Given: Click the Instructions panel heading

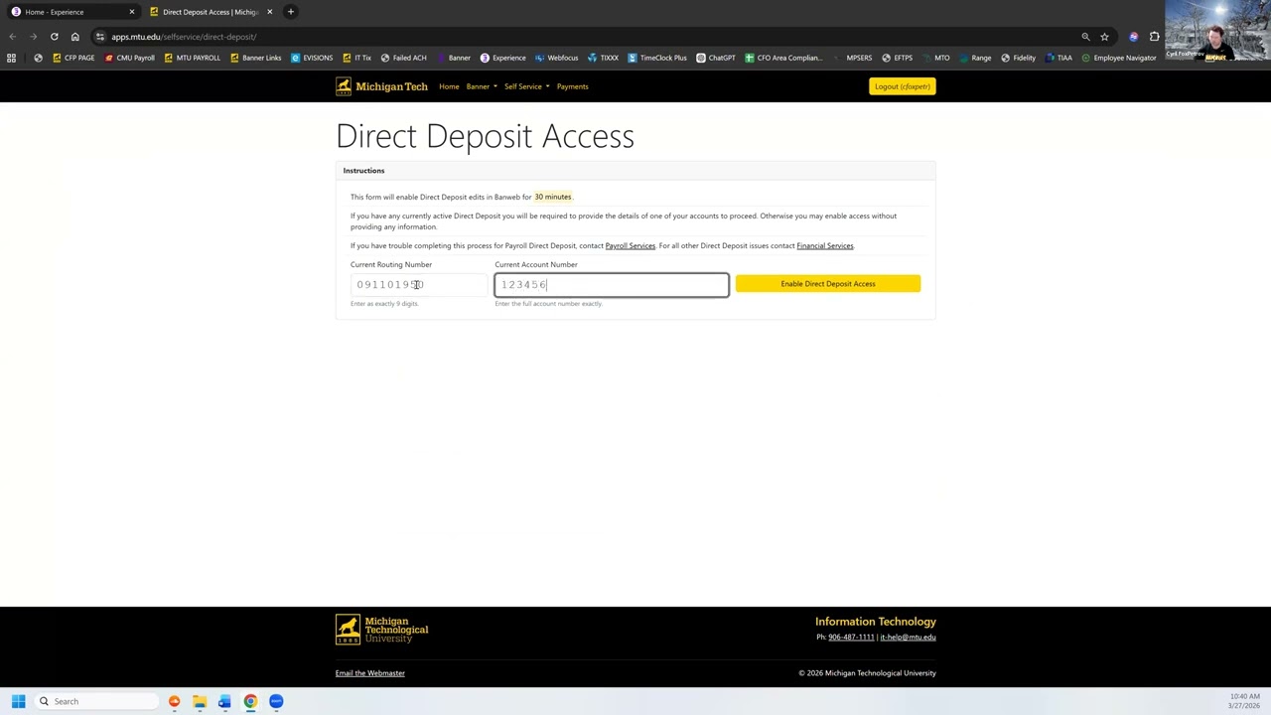Looking at the screenshot, I should [x=363, y=171].
